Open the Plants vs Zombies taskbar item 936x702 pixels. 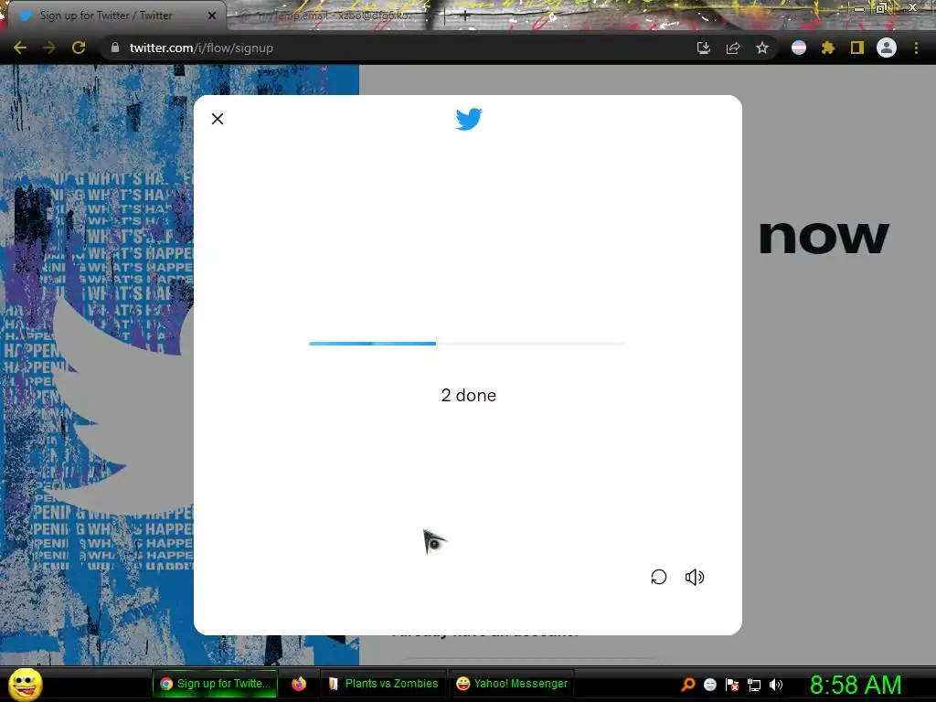tap(383, 684)
